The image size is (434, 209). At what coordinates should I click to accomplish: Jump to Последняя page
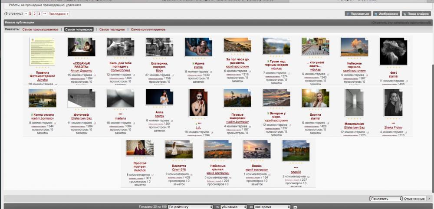[59, 13]
